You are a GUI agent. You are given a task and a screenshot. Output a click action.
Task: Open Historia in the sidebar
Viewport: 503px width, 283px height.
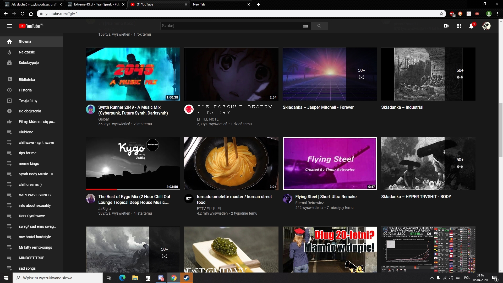point(31,90)
